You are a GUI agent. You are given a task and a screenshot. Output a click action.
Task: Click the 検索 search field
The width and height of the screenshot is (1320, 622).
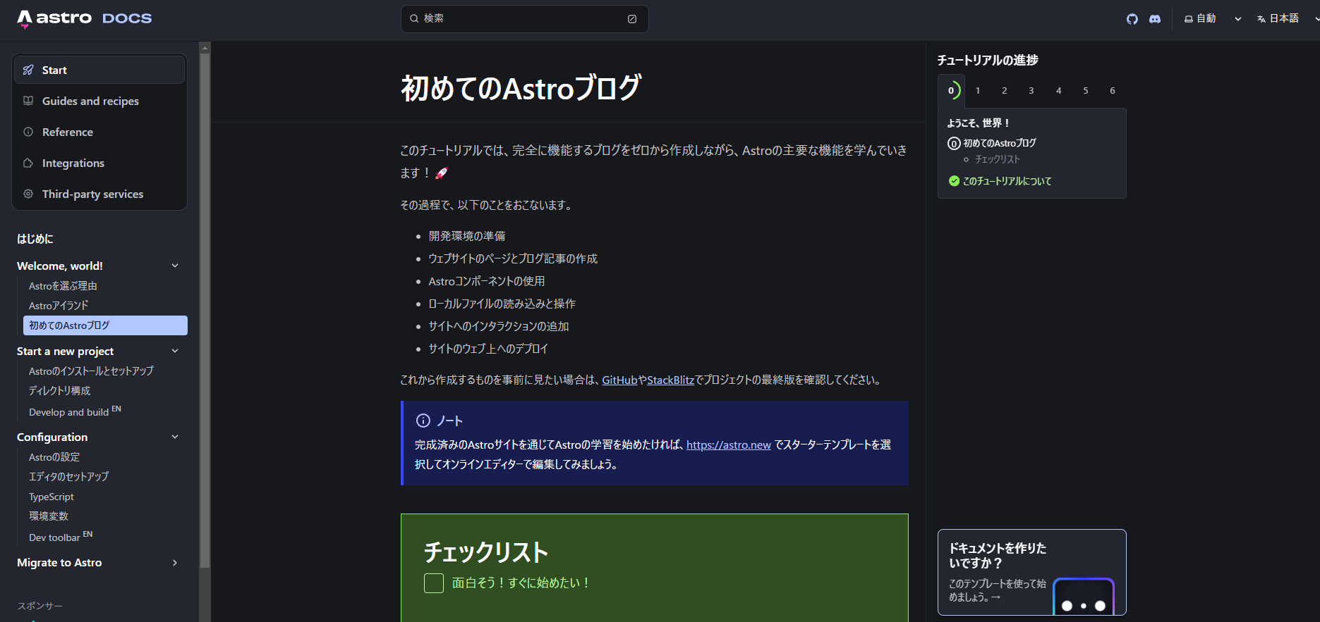pos(524,19)
